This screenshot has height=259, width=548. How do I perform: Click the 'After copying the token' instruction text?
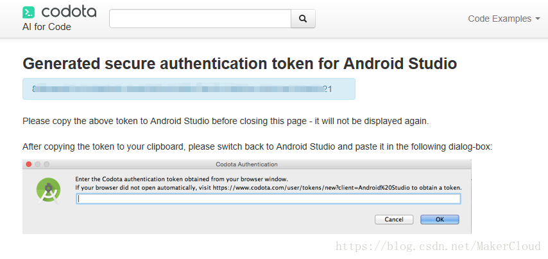[257, 146]
